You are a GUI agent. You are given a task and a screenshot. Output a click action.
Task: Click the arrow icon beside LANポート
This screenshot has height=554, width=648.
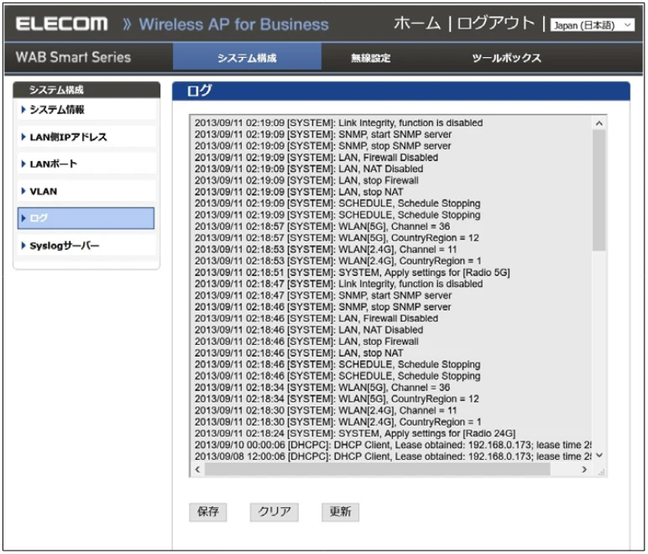pos(24,164)
